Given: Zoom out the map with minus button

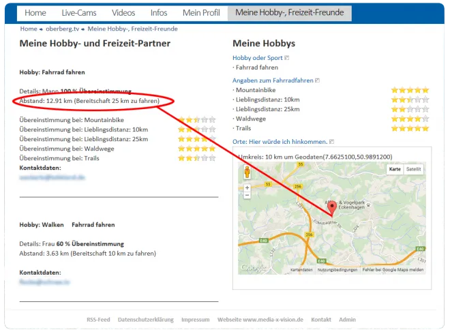Looking at the screenshot, I should [x=247, y=195].
